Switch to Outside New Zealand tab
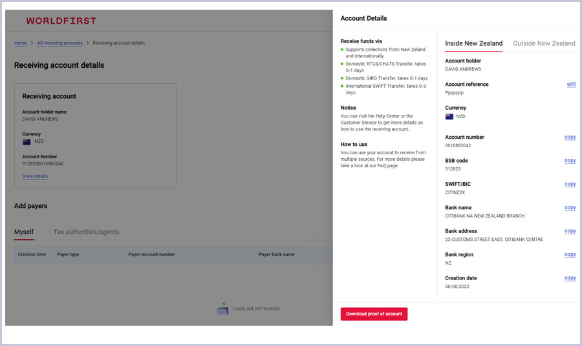This screenshot has height=346, width=582. (543, 43)
